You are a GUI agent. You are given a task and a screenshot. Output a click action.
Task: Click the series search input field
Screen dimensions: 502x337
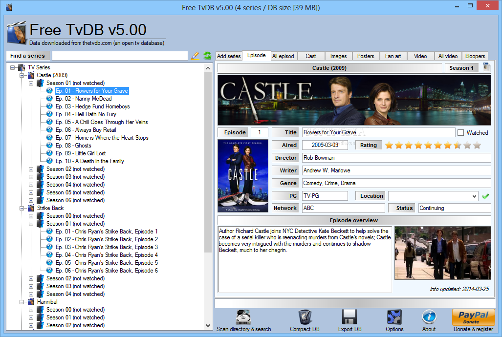(120, 56)
